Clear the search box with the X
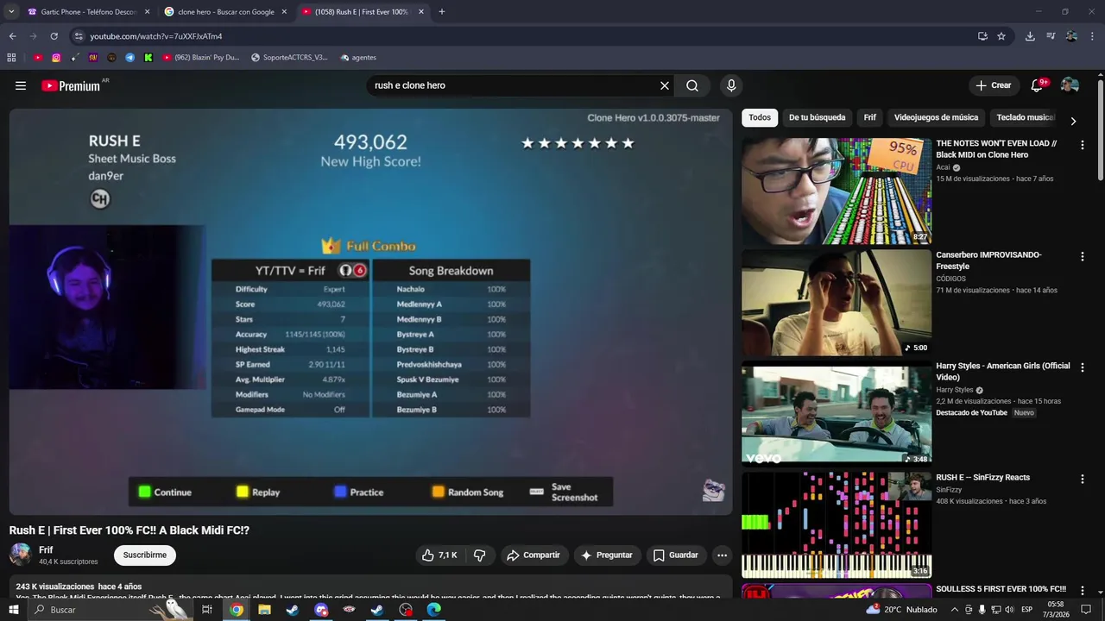The image size is (1105, 621). point(665,85)
